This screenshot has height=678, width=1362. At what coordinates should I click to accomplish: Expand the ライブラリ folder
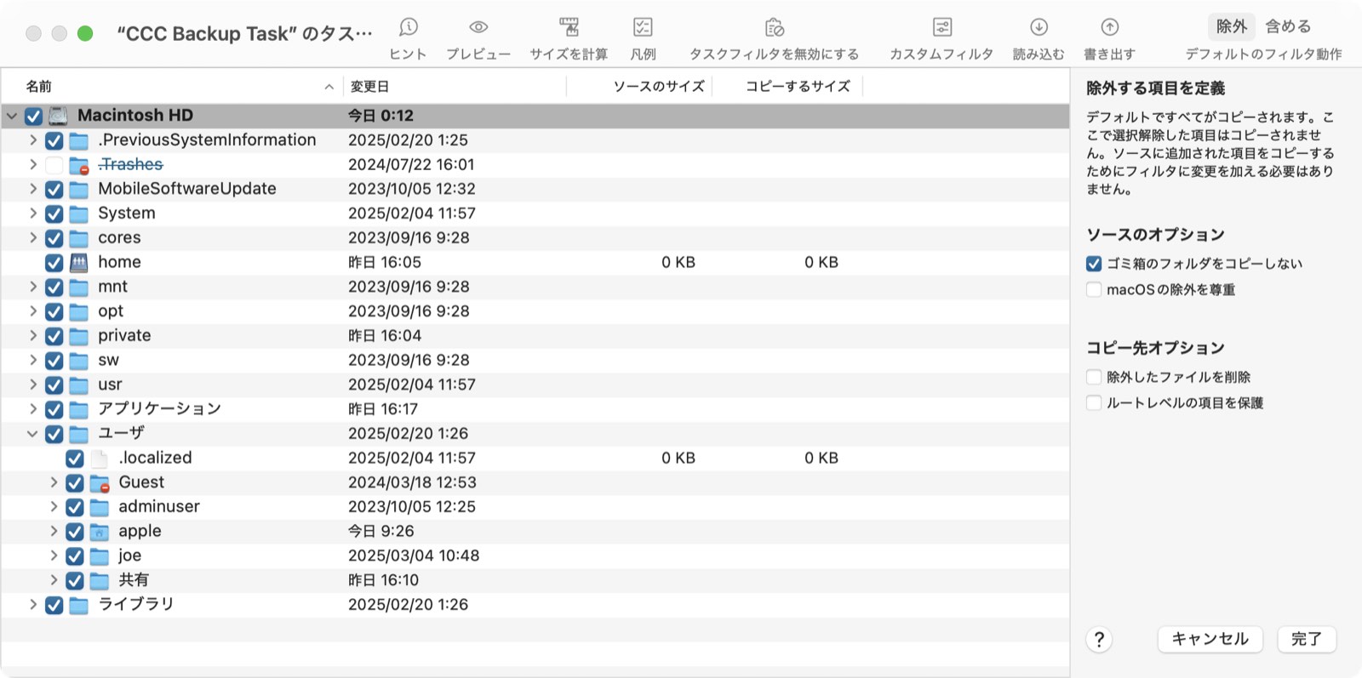pos(32,605)
